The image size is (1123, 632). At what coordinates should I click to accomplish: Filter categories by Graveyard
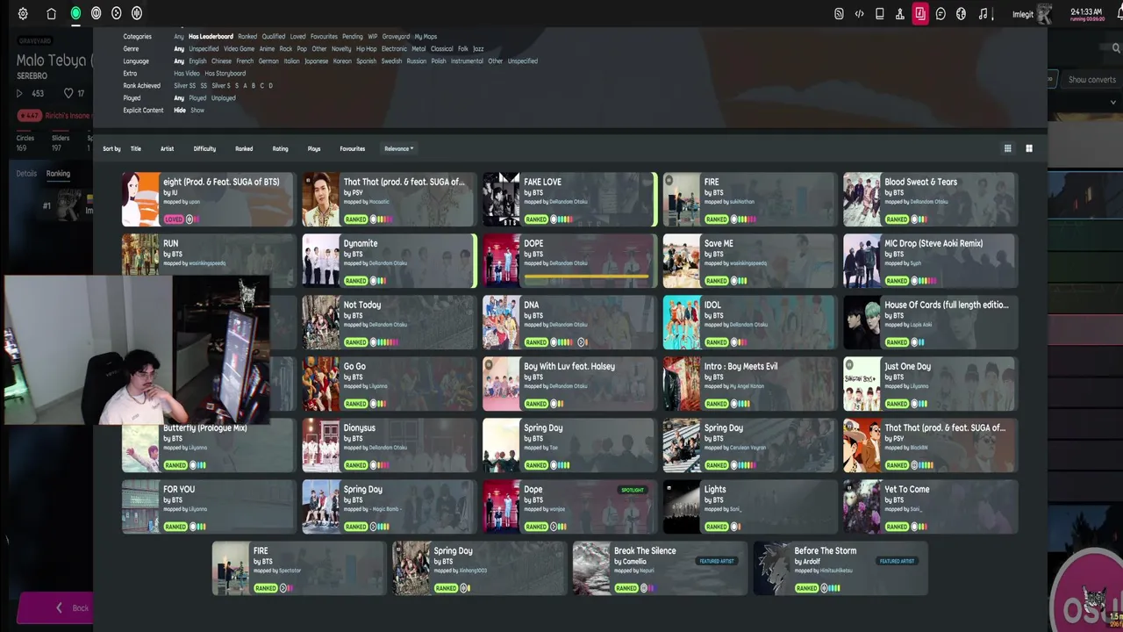pyautogui.click(x=396, y=37)
